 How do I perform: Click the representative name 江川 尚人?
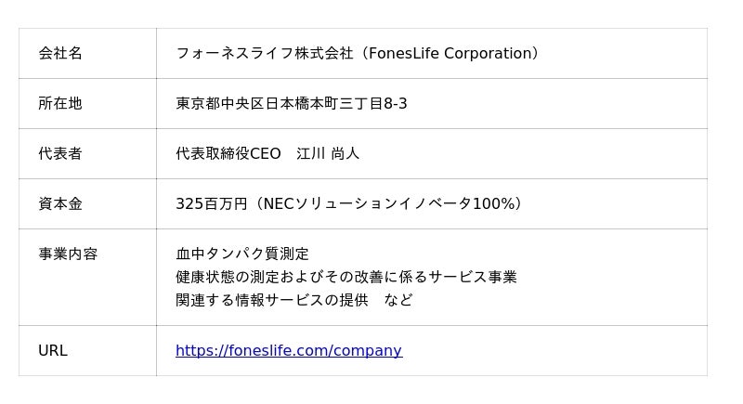coord(328,154)
